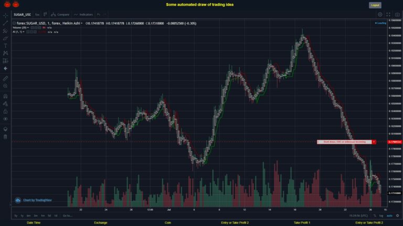Open the candle chart style selector
This screenshot has height=226, width=403.
coord(45,14)
